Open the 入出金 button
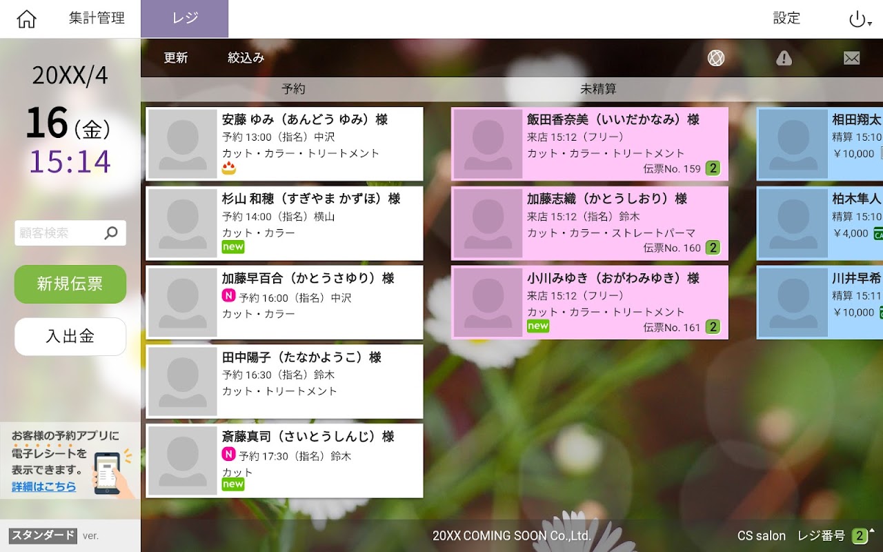Image resolution: width=883 pixels, height=552 pixels. click(x=70, y=337)
